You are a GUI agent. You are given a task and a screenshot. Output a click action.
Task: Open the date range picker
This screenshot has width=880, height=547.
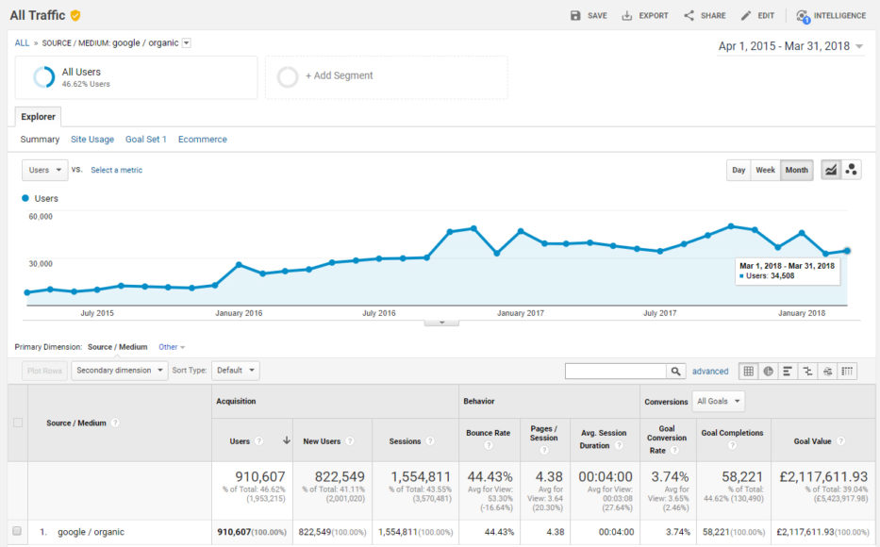[791, 45]
